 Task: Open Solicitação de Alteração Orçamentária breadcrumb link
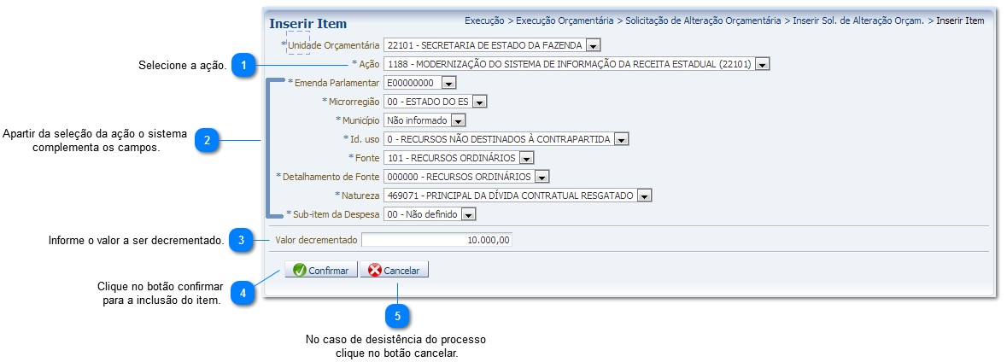tap(703, 20)
